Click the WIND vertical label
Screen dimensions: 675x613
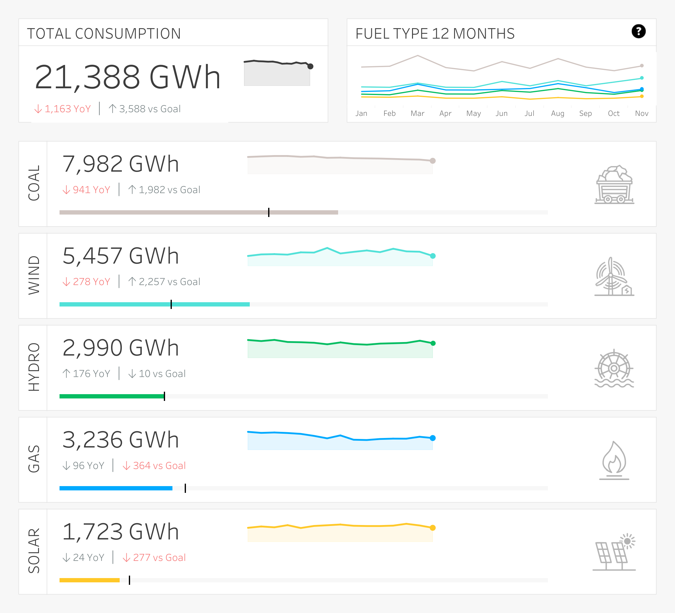(x=34, y=275)
